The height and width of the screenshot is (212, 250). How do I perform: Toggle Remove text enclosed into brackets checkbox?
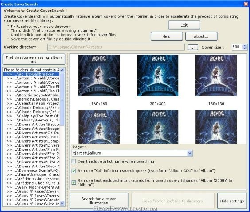pyautogui.click(x=74, y=182)
